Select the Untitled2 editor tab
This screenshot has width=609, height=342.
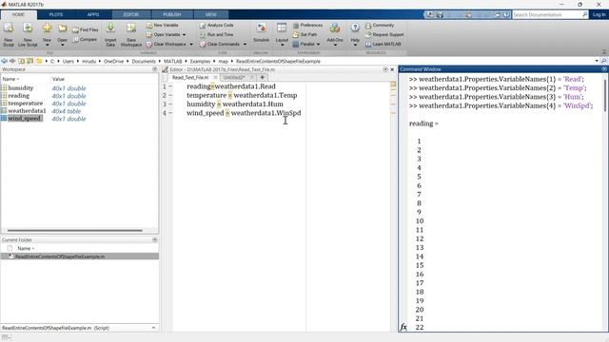tap(234, 78)
